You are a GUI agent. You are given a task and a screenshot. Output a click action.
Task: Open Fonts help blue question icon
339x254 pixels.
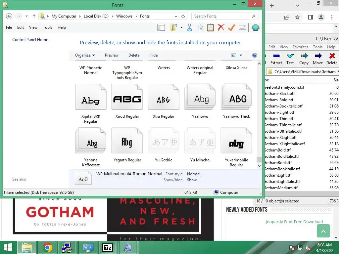pos(255,55)
